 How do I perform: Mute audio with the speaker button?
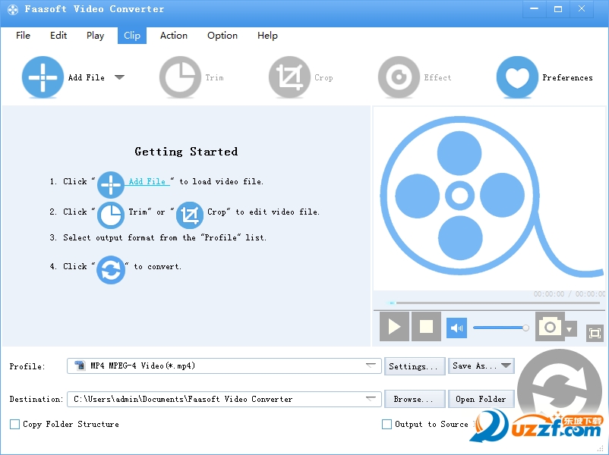click(x=456, y=328)
